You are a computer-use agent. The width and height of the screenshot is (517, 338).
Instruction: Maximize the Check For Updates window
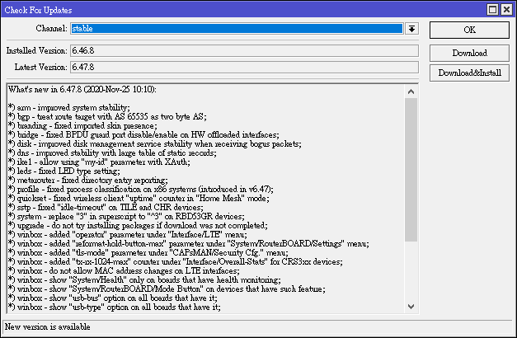click(x=492, y=10)
